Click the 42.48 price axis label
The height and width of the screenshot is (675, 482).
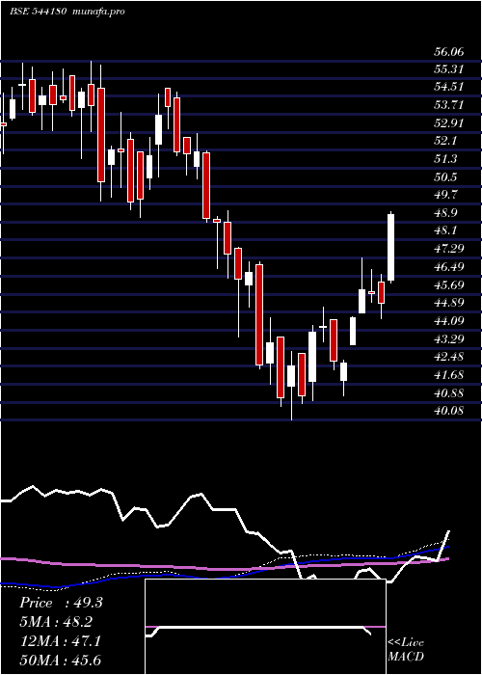[x=449, y=357]
